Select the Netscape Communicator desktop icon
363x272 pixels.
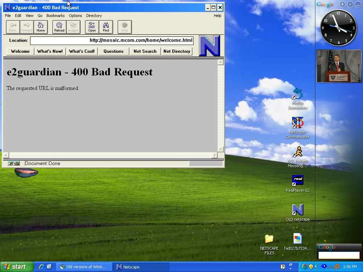297,127
